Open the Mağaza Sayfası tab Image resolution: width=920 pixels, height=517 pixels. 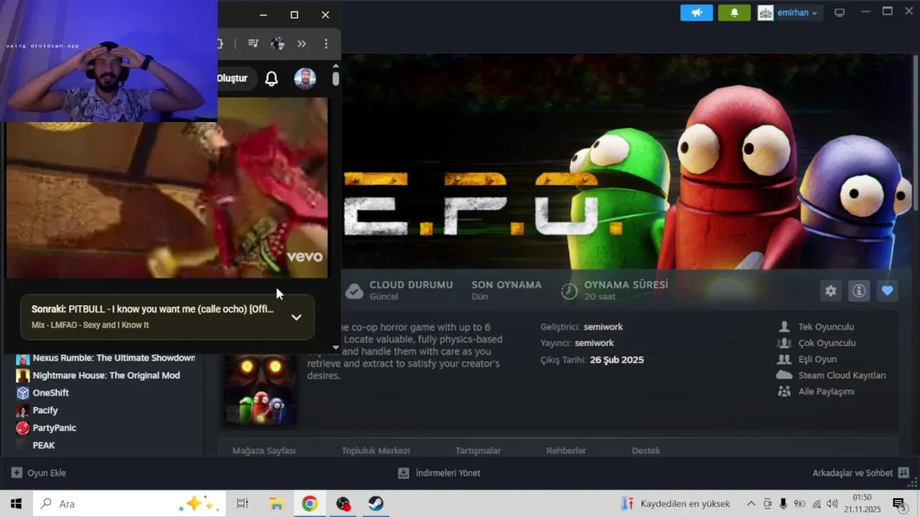264,451
